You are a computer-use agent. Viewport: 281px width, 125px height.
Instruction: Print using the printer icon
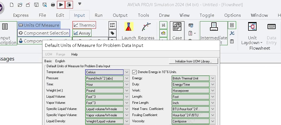pos(53,5)
